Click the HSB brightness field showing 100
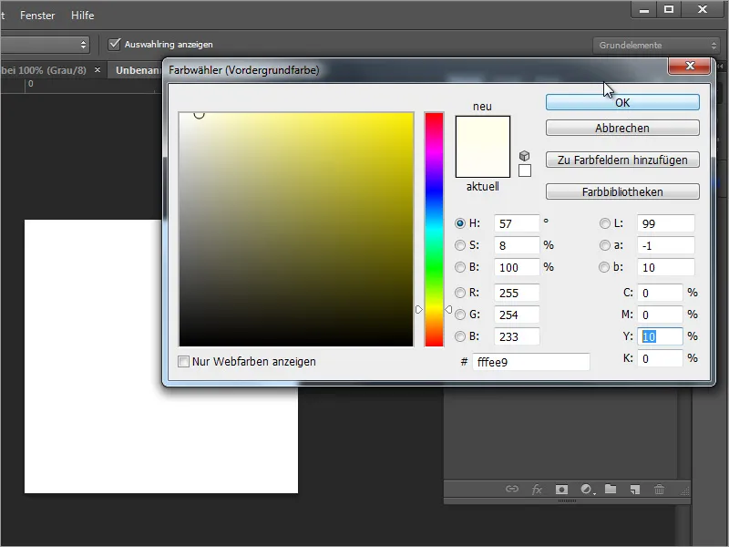 point(517,267)
